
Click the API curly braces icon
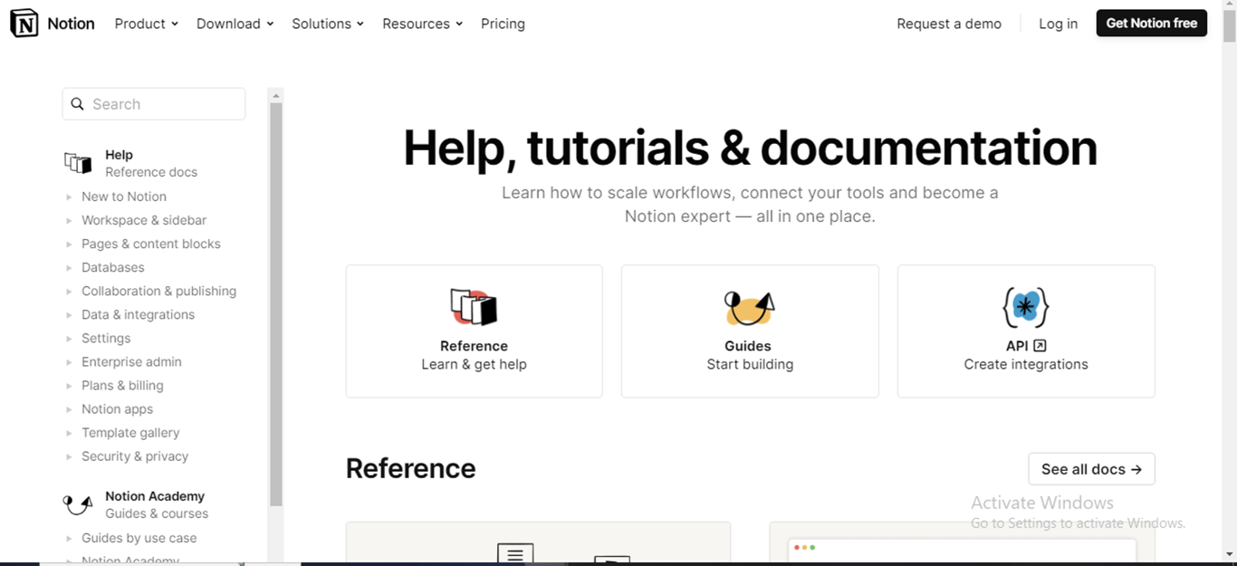click(x=1025, y=308)
